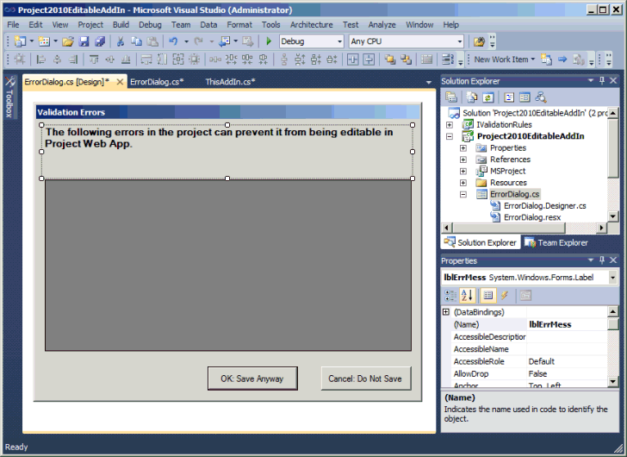
Task: Click the Align Tops layout icon
Action: (x=94, y=59)
